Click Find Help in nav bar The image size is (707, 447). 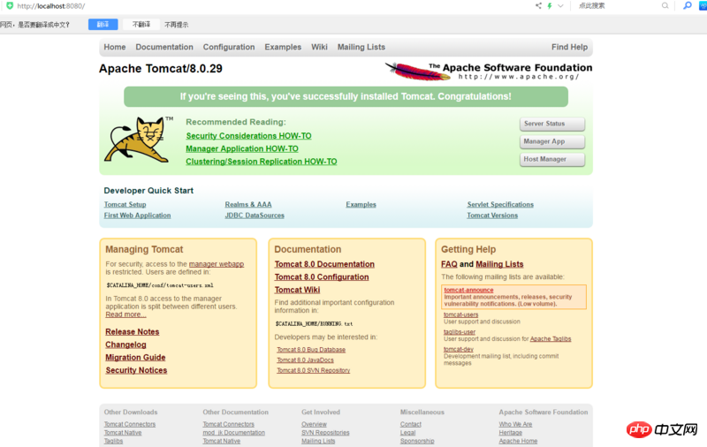coord(569,47)
